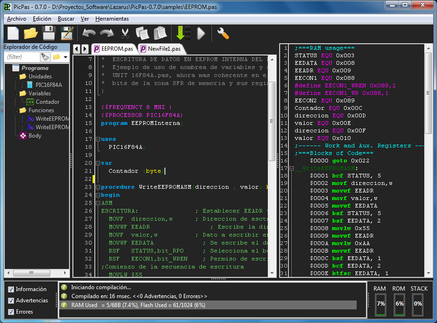Open the Buscar menu
437x323 pixels.
pyautogui.click(x=66, y=19)
